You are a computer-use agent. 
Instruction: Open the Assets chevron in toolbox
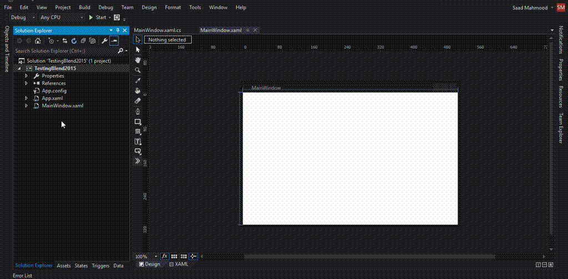pyautogui.click(x=138, y=161)
